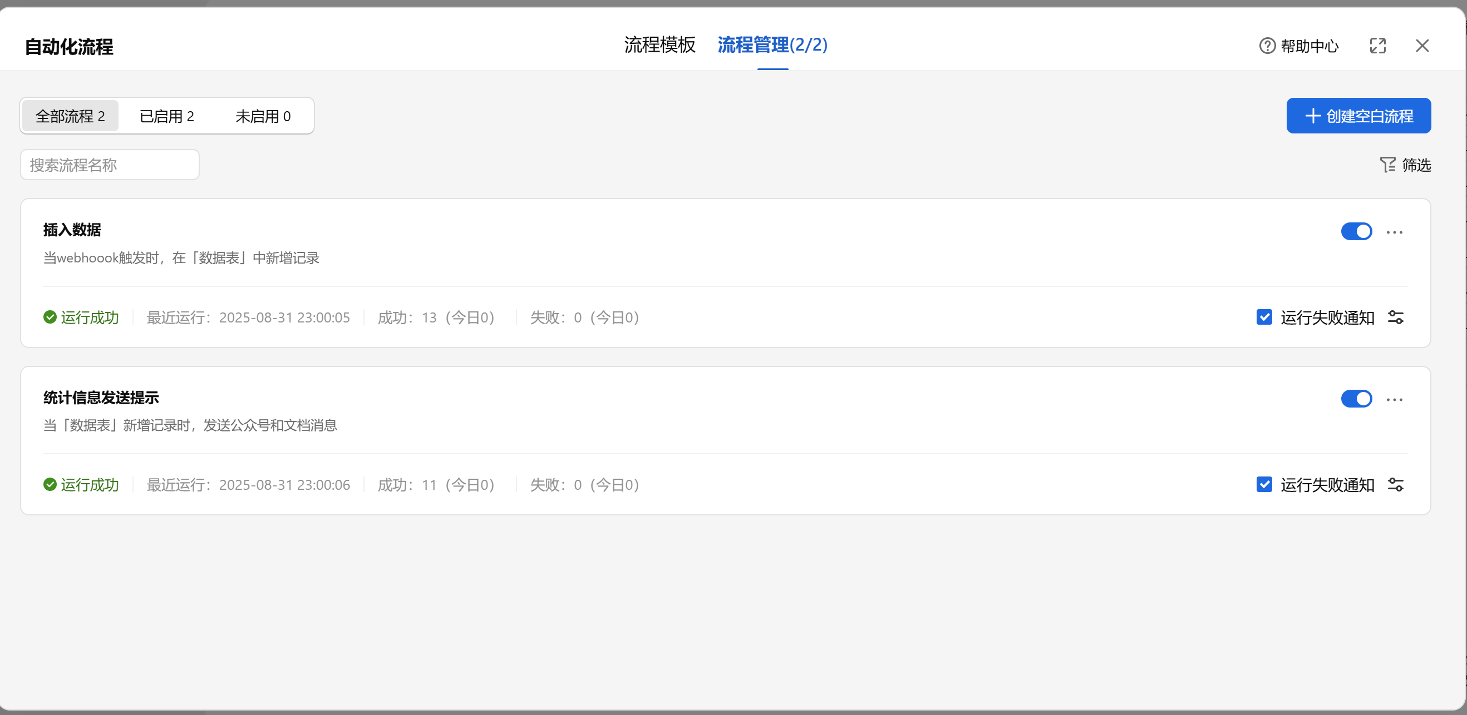Open more options menu for 统计信息发送提示
The width and height of the screenshot is (1467, 715).
pyautogui.click(x=1395, y=399)
